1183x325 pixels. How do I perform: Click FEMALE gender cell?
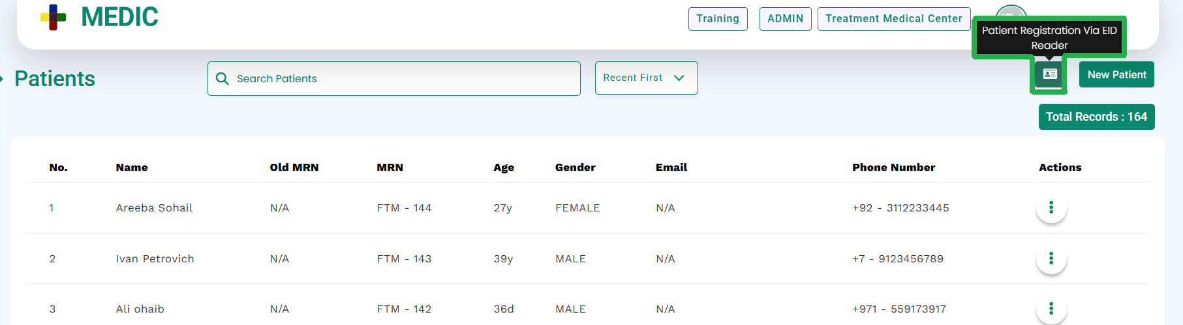[x=577, y=208]
